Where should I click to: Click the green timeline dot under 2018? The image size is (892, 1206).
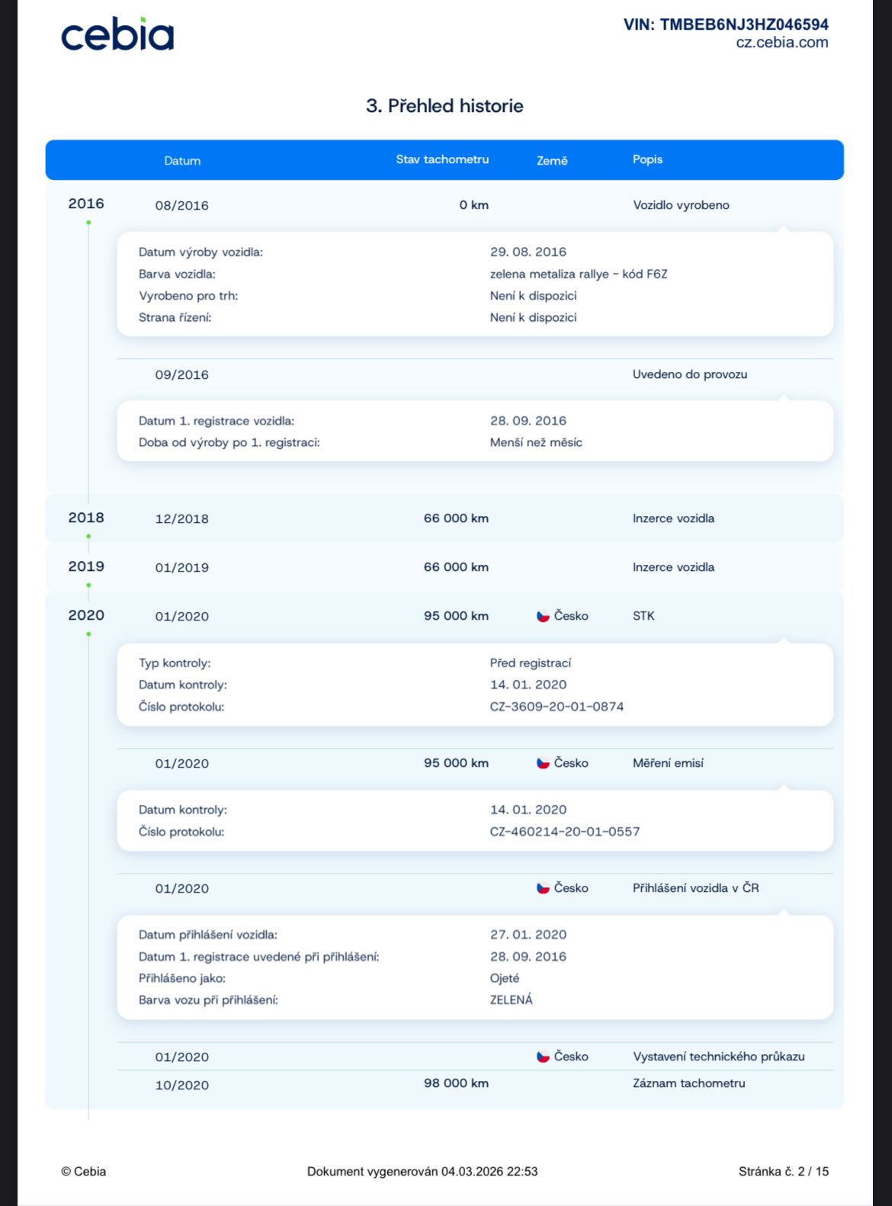pyautogui.click(x=88, y=537)
